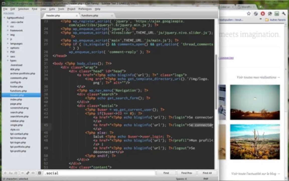
Task: Open the Project menu
Action: 71,9
